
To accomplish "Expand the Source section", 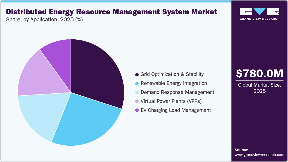I will (241, 150).
